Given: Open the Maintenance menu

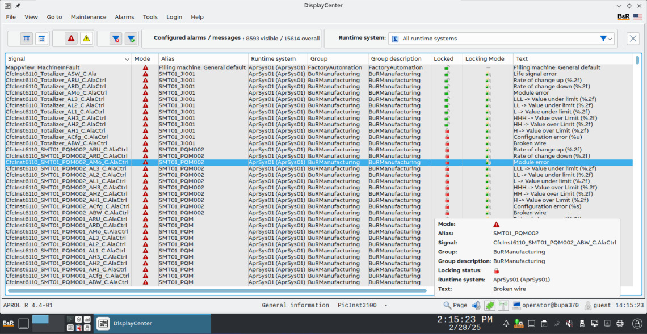Looking at the screenshot, I should click(89, 17).
